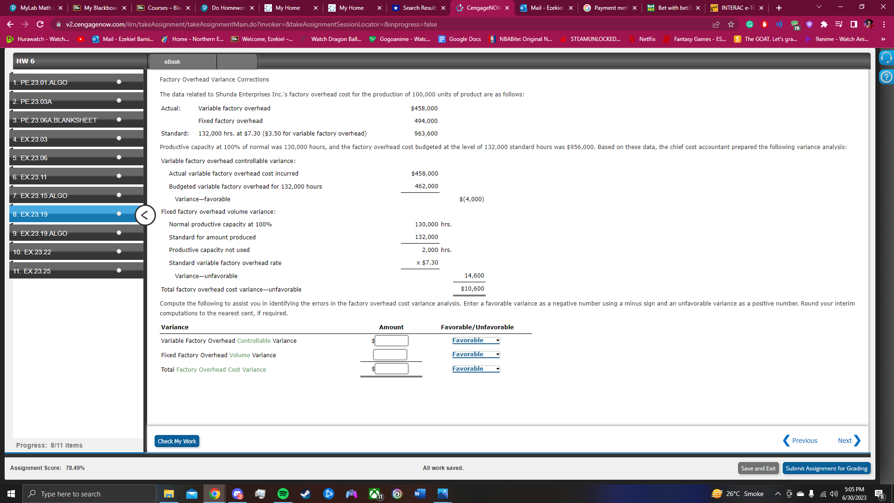The width and height of the screenshot is (894, 503).
Task: Open Total Cost Variance Favorable dropdown
Action: tap(475, 369)
